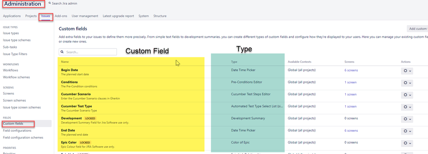Select Custom fields in the sidebar

13,124
